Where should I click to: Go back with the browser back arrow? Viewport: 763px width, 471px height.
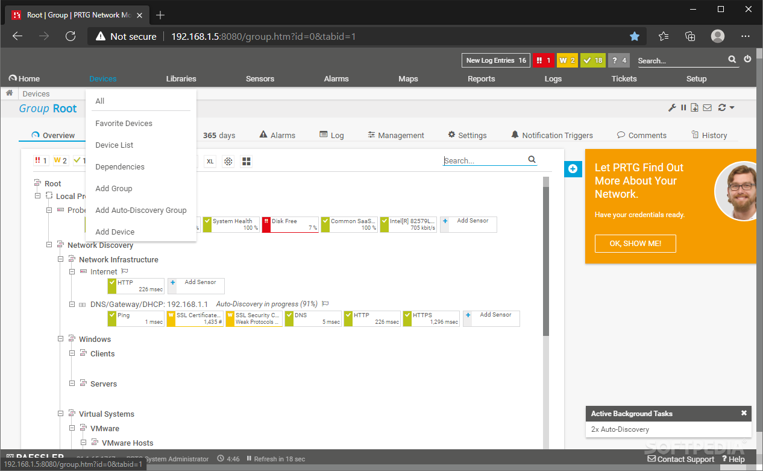click(x=17, y=36)
